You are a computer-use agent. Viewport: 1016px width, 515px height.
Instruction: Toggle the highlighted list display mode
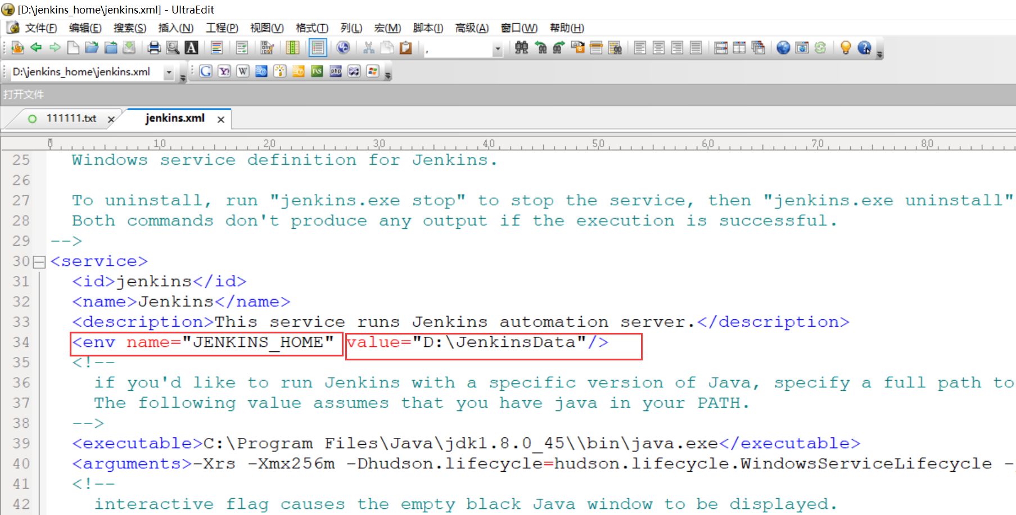318,48
